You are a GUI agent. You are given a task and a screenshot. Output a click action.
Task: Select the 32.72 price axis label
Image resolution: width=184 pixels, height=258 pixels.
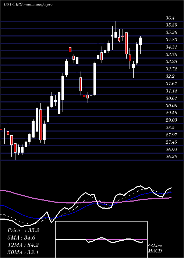click(x=171, y=69)
